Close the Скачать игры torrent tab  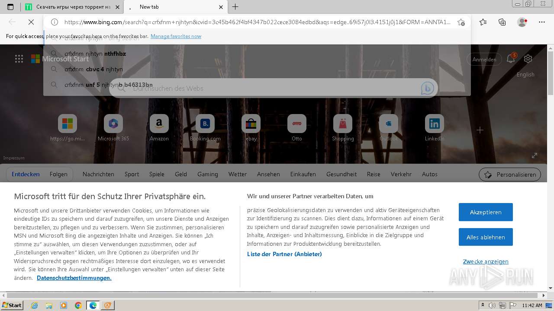pyautogui.click(x=117, y=7)
